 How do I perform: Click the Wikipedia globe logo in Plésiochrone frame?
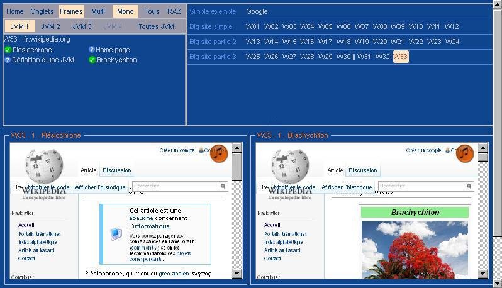coord(44,167)
